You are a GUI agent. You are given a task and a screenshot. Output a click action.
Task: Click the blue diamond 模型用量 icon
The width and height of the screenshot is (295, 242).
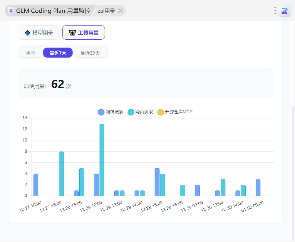click(x=28, y=33)
